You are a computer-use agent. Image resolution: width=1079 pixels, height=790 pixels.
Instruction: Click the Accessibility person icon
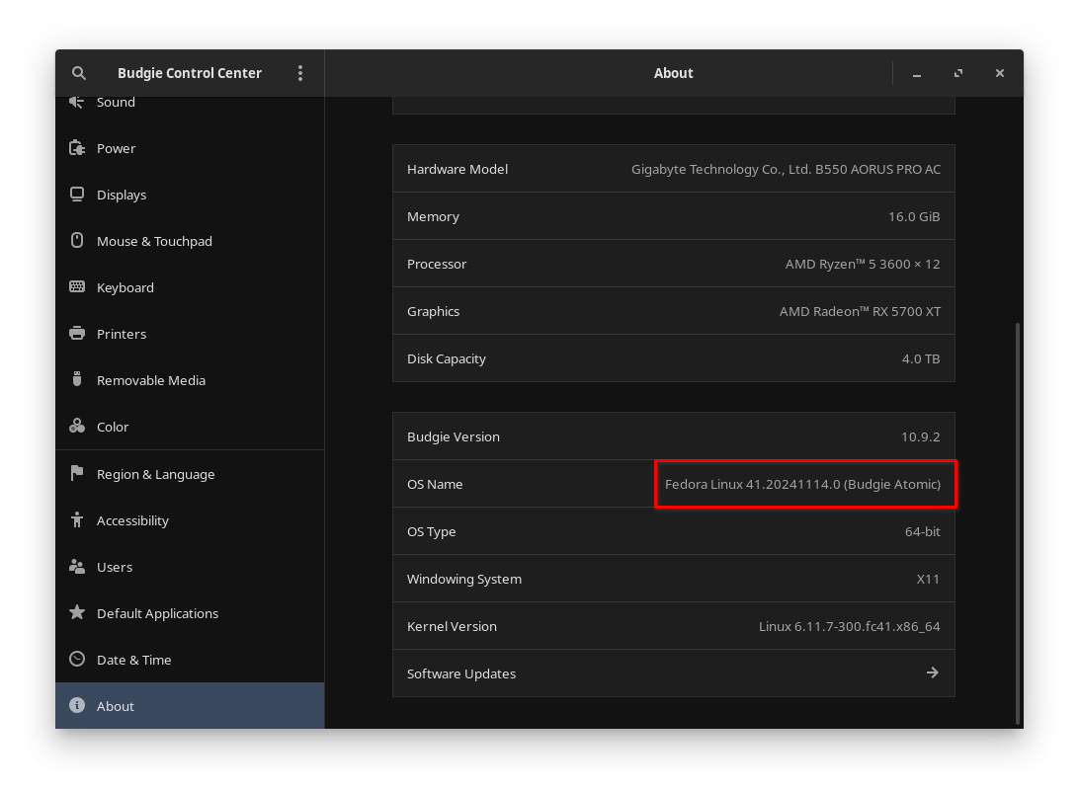point(77,519)
